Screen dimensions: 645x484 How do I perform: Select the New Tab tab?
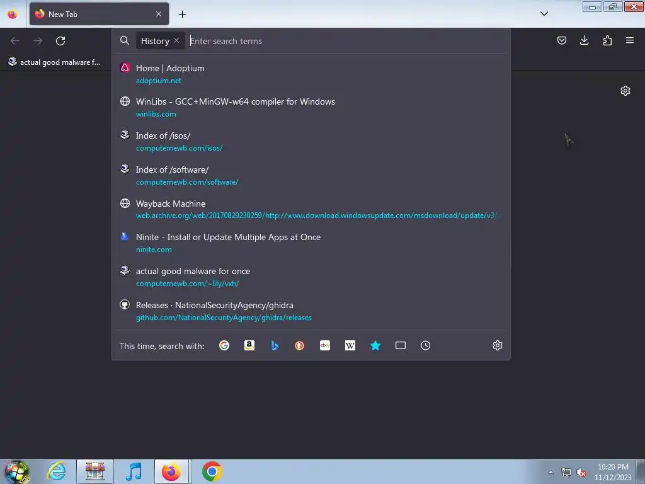click(99, 14)
